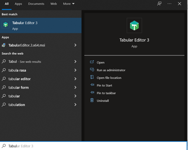188x150 pixels.
Task: Click the search icon beside 'tabular editor'
Action: (4, 79)
